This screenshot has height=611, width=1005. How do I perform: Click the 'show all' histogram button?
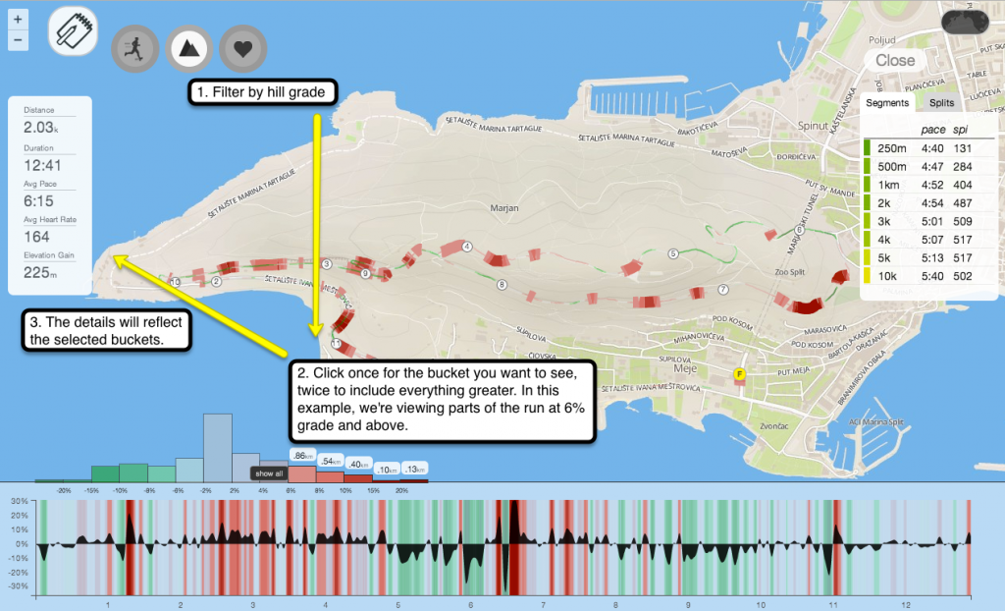pos(269,473)
